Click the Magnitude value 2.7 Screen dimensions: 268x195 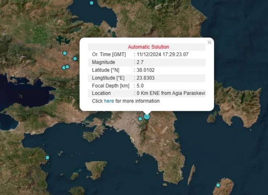pos(140,62)
